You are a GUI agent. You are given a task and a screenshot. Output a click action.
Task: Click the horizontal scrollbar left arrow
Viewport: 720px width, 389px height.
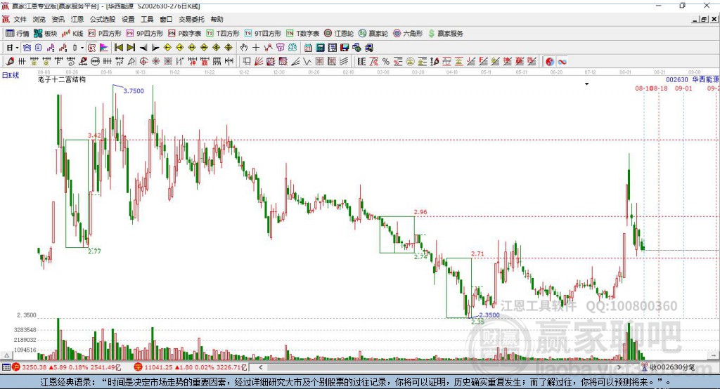point(260,367)
